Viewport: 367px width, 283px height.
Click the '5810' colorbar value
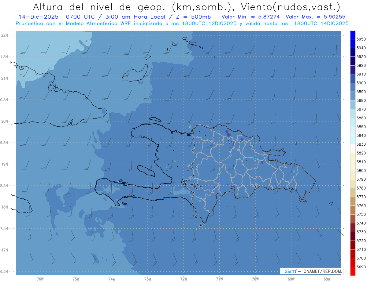[361, 162]
